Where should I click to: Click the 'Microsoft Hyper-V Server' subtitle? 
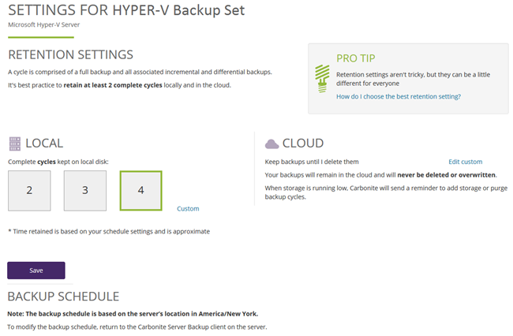tap(45, 25)
